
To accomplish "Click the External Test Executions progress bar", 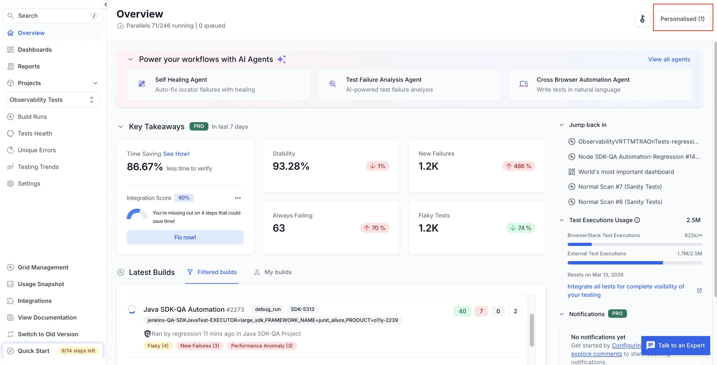I will pyautogui.click(x=635, y=263).
